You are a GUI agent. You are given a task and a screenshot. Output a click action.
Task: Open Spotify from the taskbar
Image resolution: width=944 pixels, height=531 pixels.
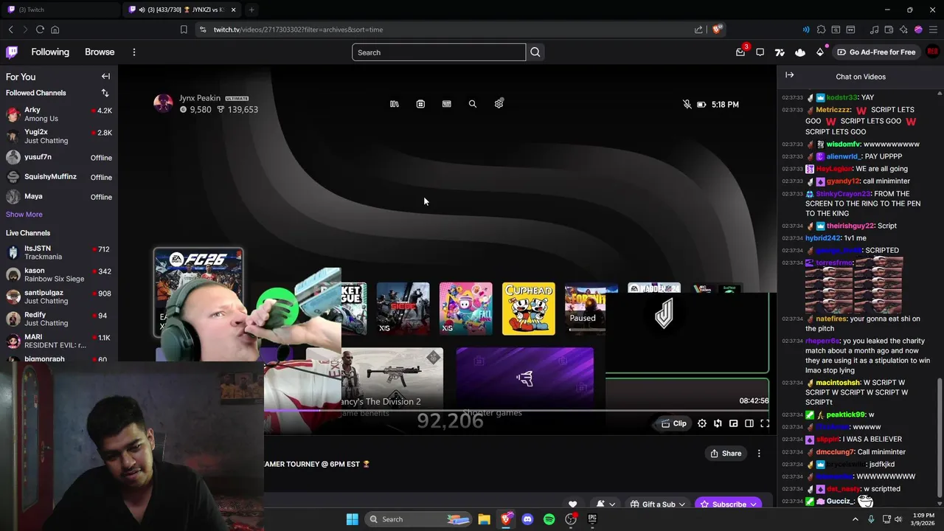(x=549, y=519)
